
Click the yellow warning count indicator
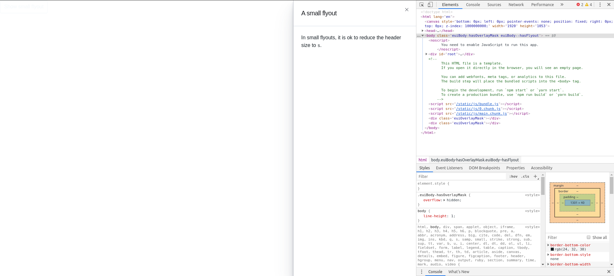(x=589, y=4)
